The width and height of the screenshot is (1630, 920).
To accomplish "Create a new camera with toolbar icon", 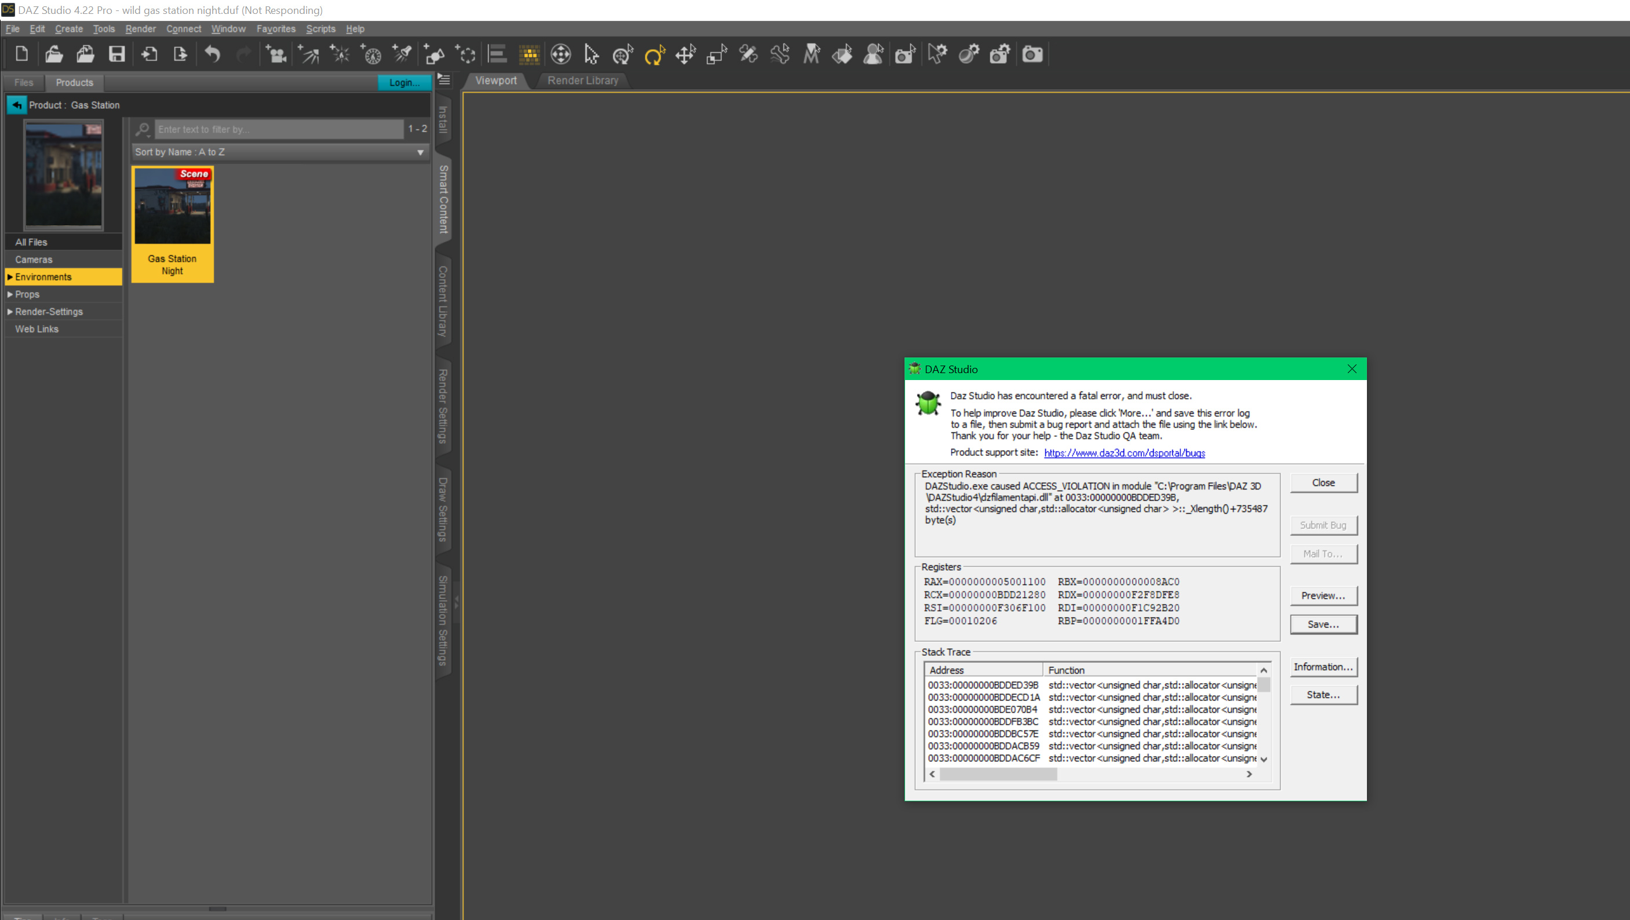I will (276, 54).
